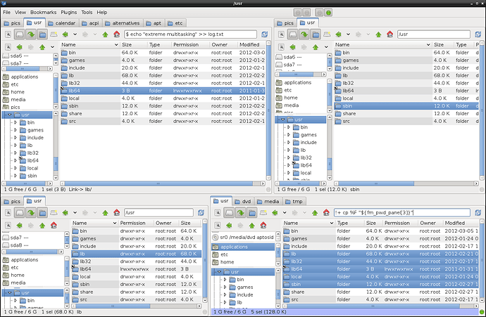Image resolution: width=486 pixels, height=317 pixels.
Task: Expand bin folder in top-left directory tree
Action: (15, 122)
